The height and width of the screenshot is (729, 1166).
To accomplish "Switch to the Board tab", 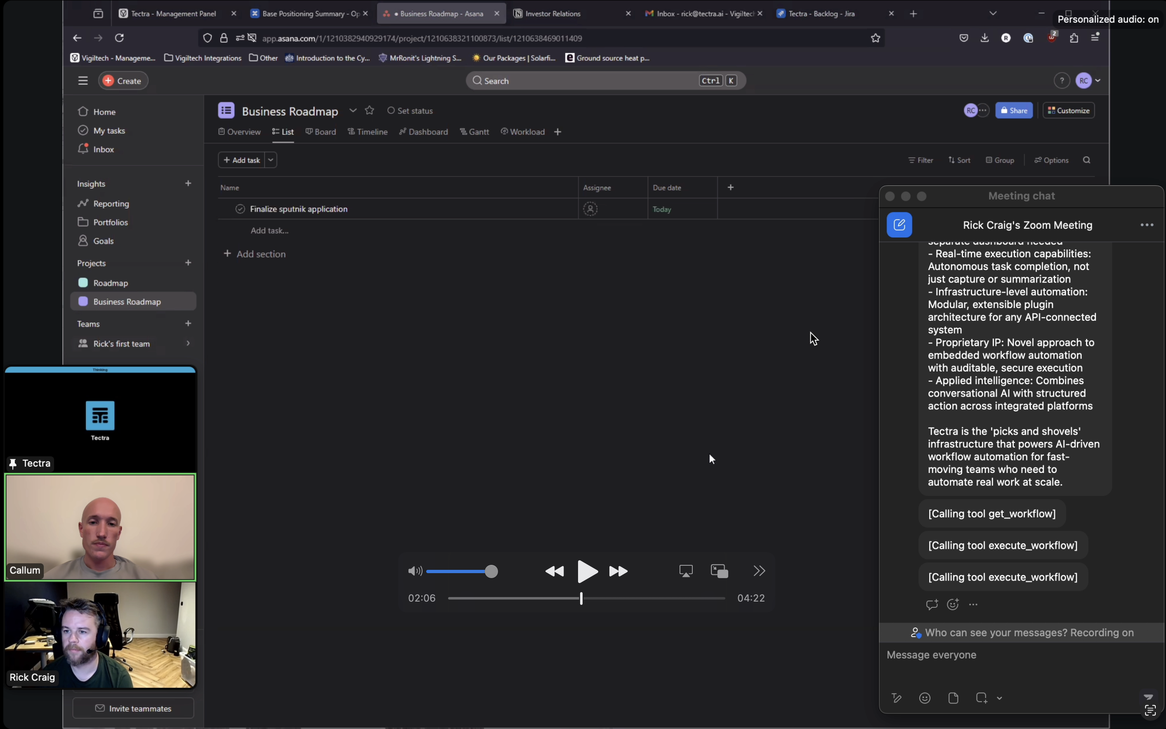I will [321, 132].
